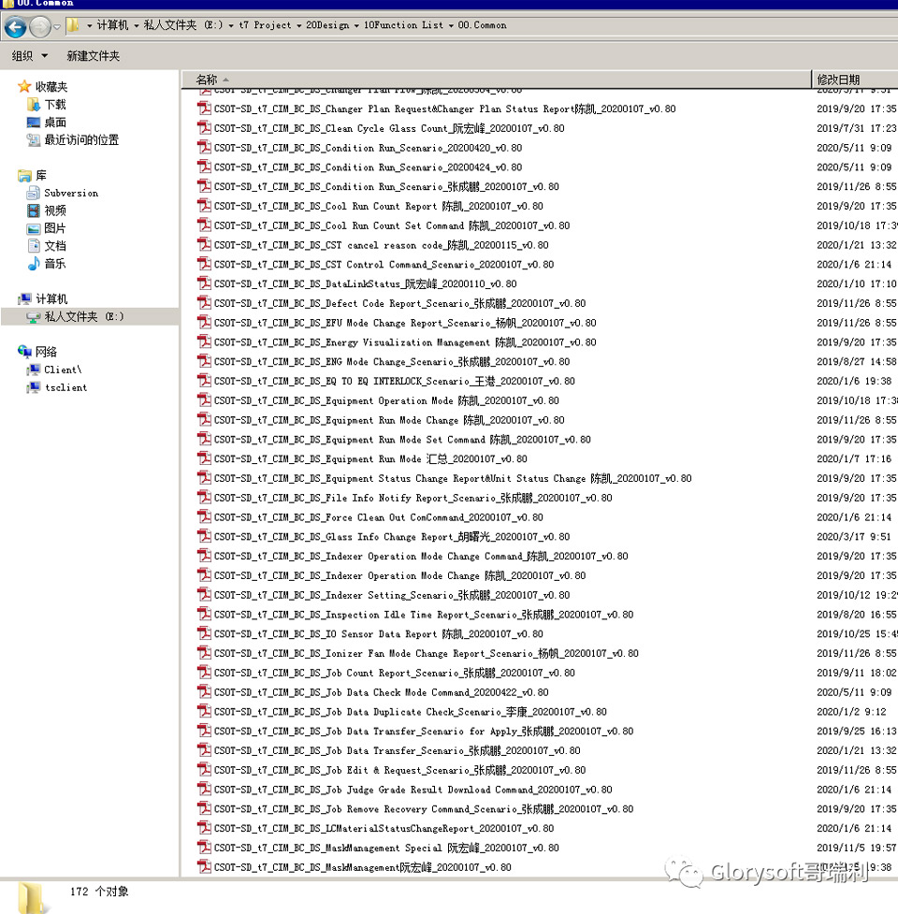898x914 pixels.
Task: Open the tsclient network computer
Action: (65, 387)
